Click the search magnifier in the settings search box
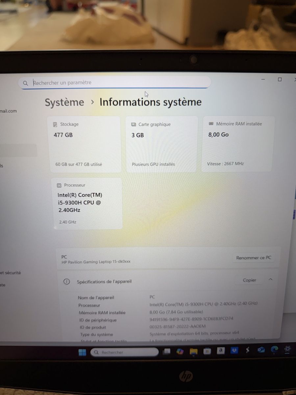Screen dimensions: 296x395 [x=25, y=83]
